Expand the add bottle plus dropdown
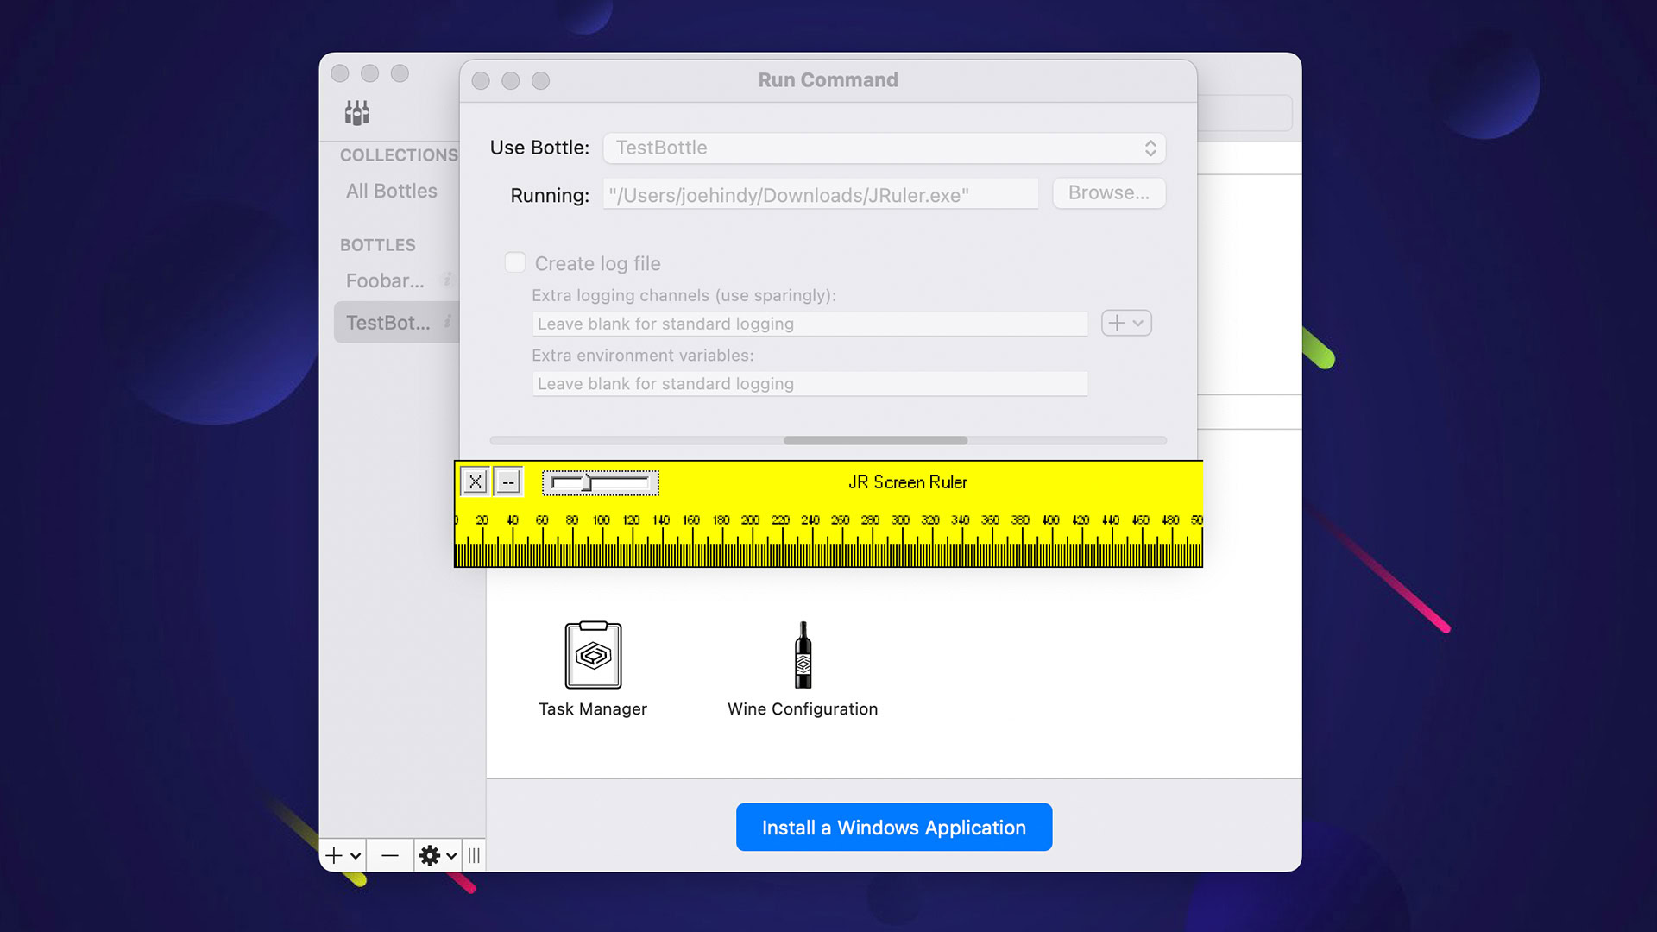The height and width of the screenshot is (932, 1657). (343, 855)
